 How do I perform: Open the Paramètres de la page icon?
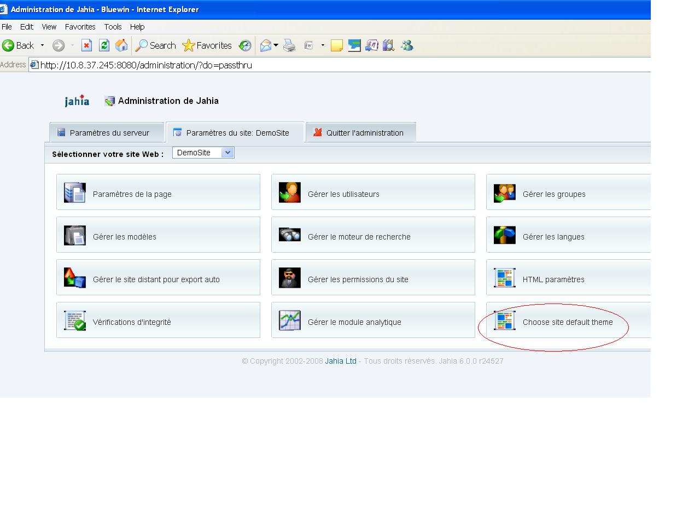(74, 192)
